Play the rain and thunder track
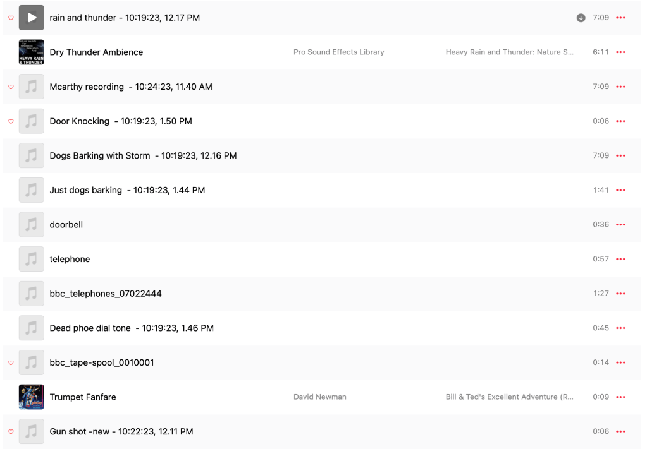Viewport: 647px width, 449px height. 31,18
